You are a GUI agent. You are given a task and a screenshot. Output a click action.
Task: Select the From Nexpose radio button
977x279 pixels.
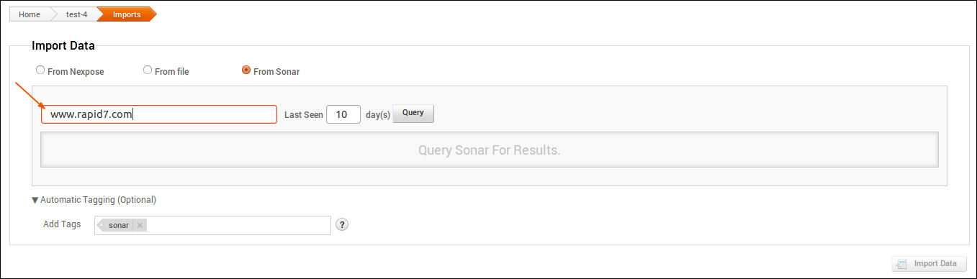(40, 70)
